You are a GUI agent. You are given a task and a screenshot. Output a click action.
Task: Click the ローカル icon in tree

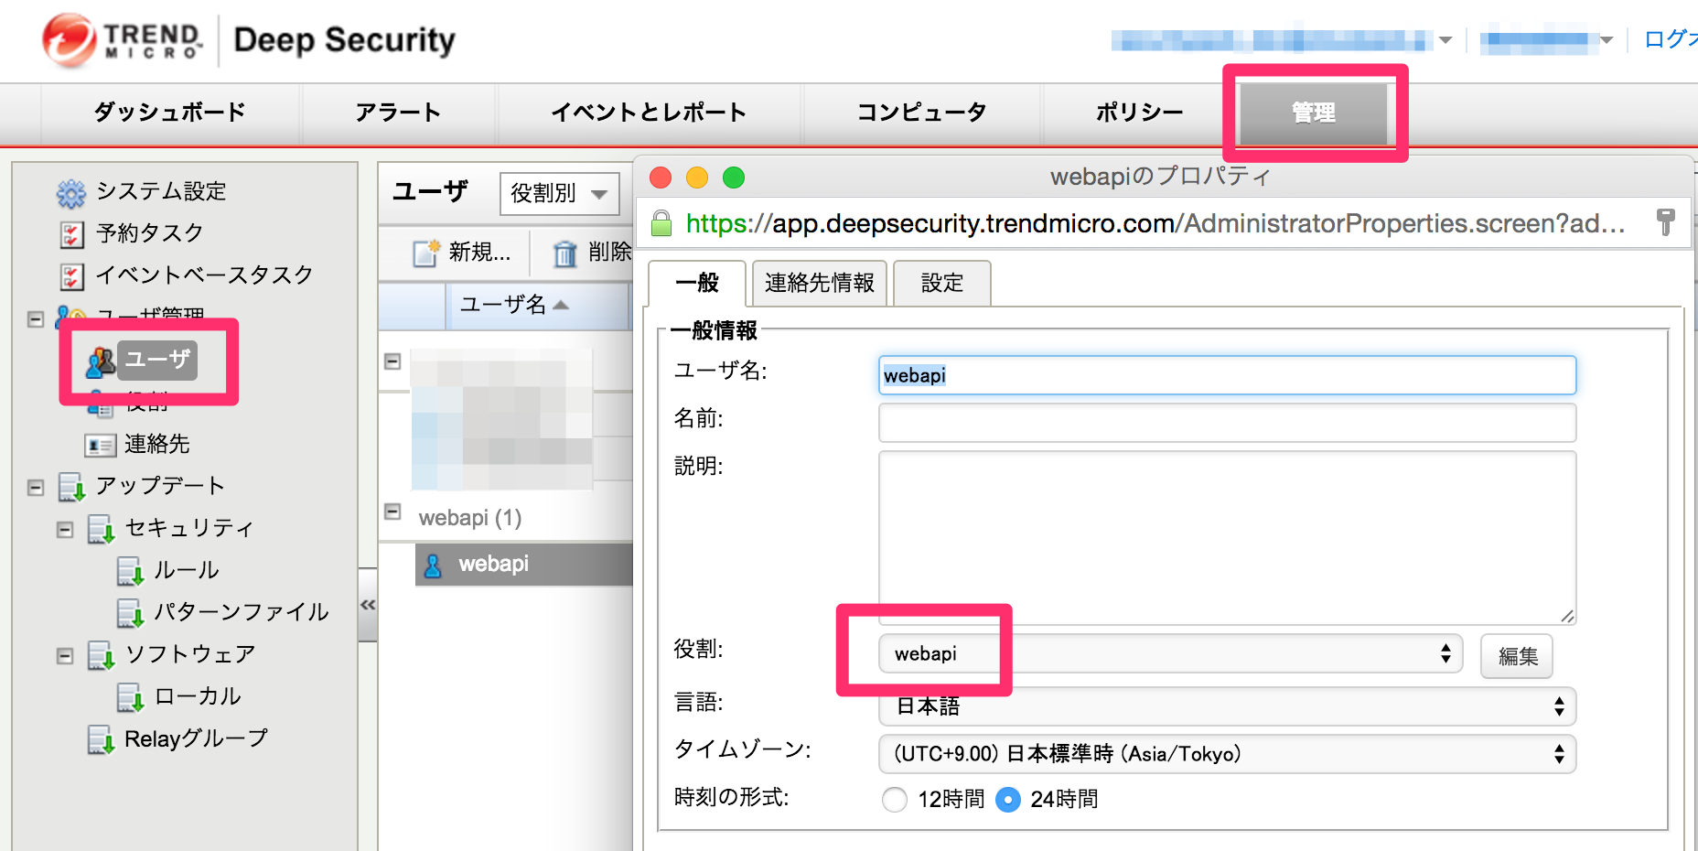(130, 697)
